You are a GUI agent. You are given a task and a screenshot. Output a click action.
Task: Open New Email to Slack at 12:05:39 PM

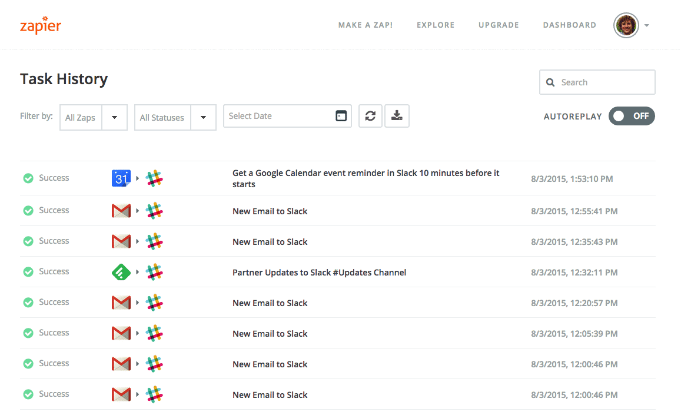270,334
